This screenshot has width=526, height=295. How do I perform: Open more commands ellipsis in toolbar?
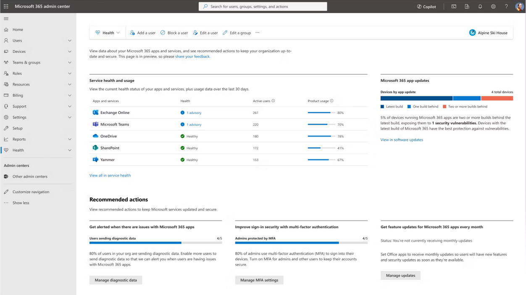click(258, 33)
